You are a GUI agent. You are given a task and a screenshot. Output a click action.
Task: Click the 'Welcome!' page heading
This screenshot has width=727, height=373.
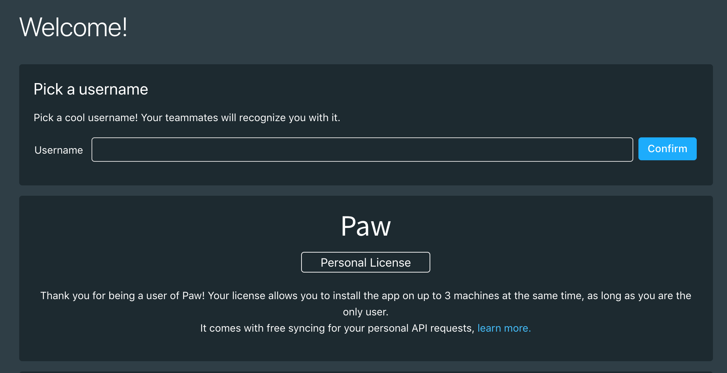tap(73, 27)
